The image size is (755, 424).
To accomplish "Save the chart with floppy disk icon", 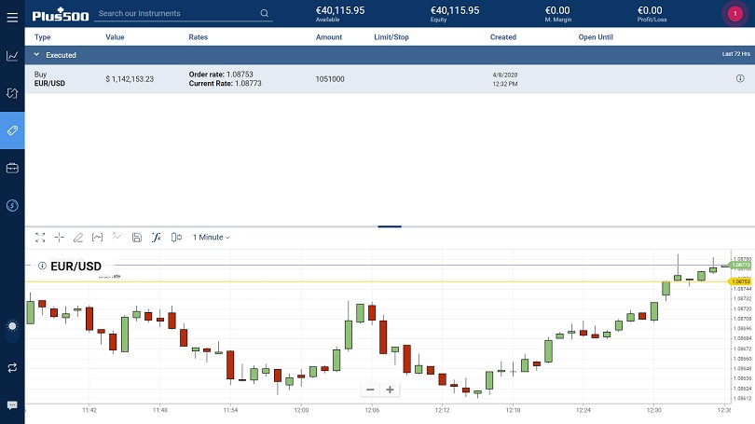I will (137, 238).
